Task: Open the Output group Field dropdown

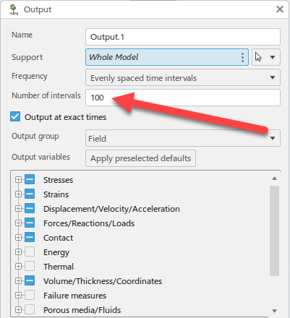Action: [x=183, y=138]
